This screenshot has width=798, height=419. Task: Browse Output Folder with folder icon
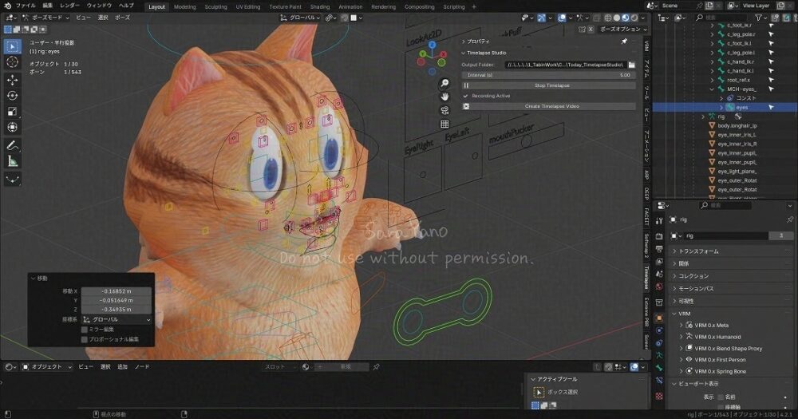pyautogui.click(x=631, y=64)
